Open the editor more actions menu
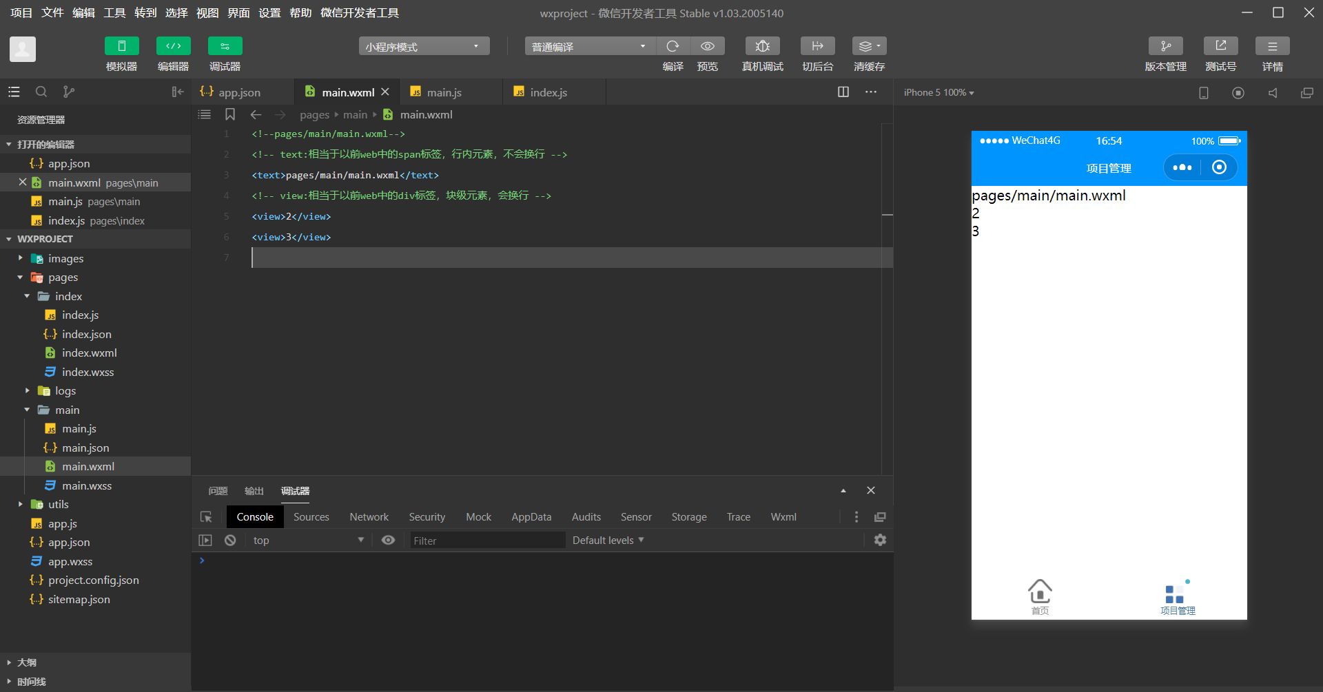The width and height of the screenshot is (1323, 692). pyautogui.click(x=871, y=92)
